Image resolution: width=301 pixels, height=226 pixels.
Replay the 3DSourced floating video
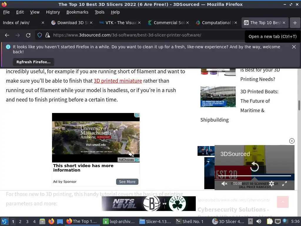pos(255,167)
